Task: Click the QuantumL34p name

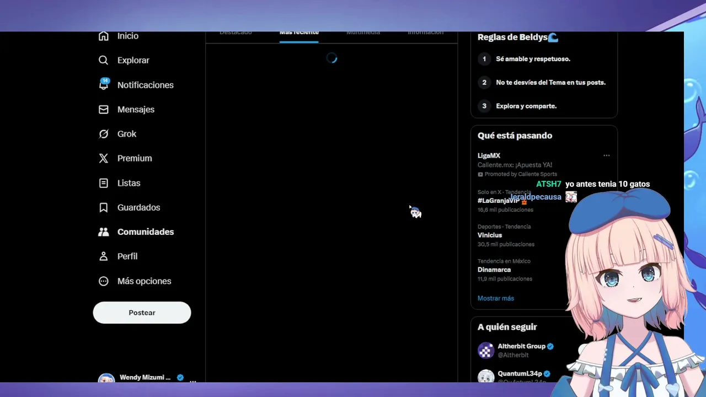Action: 520,374
